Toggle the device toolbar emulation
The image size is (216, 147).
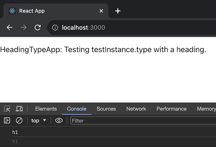click(x=19, y=109)
